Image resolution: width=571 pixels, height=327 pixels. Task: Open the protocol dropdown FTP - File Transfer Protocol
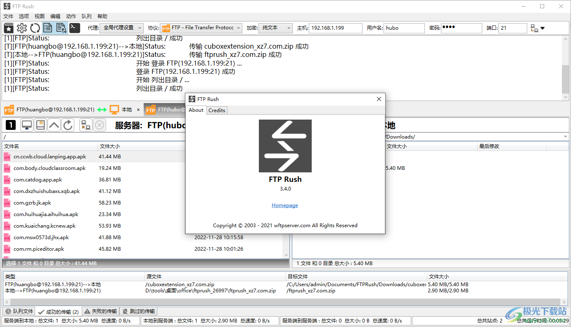coord(201,28)
